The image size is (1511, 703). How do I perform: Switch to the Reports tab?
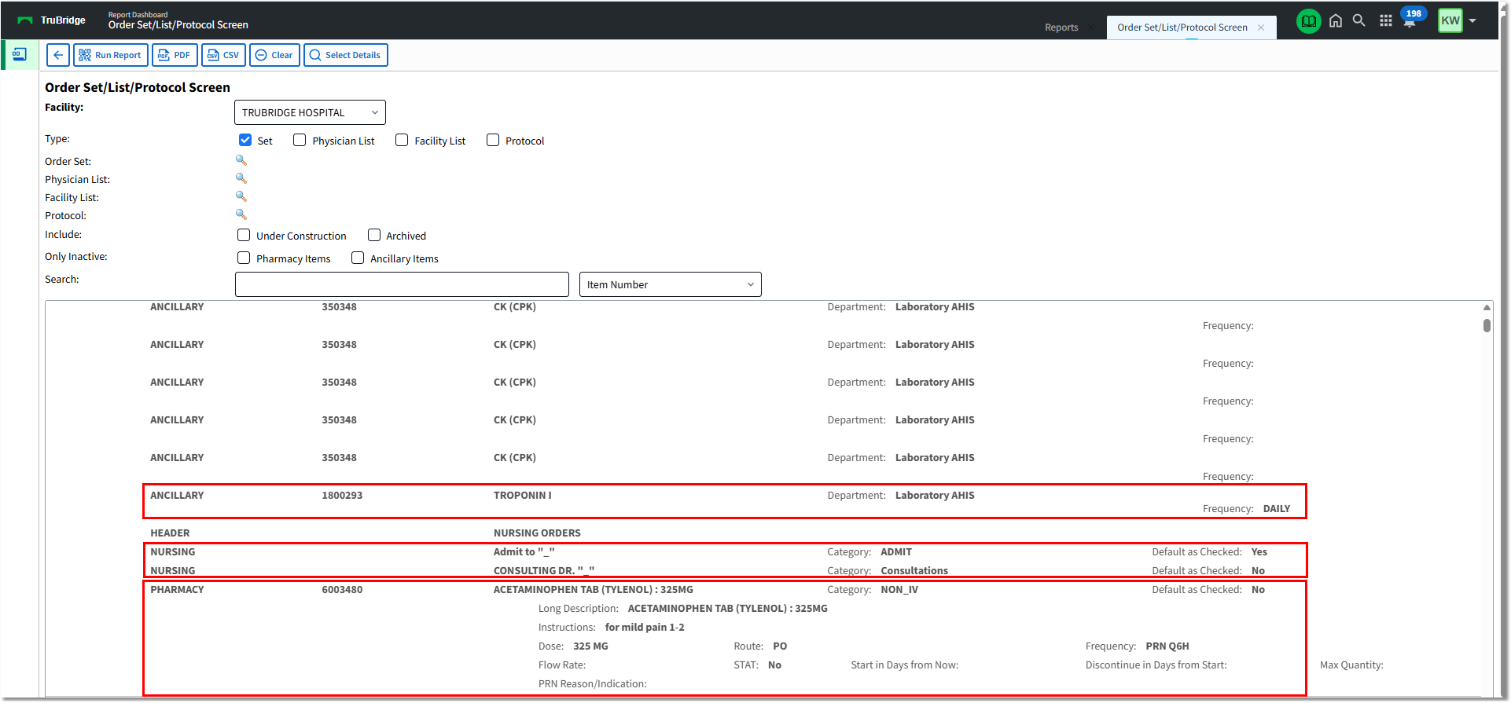tap(1061, 27)
